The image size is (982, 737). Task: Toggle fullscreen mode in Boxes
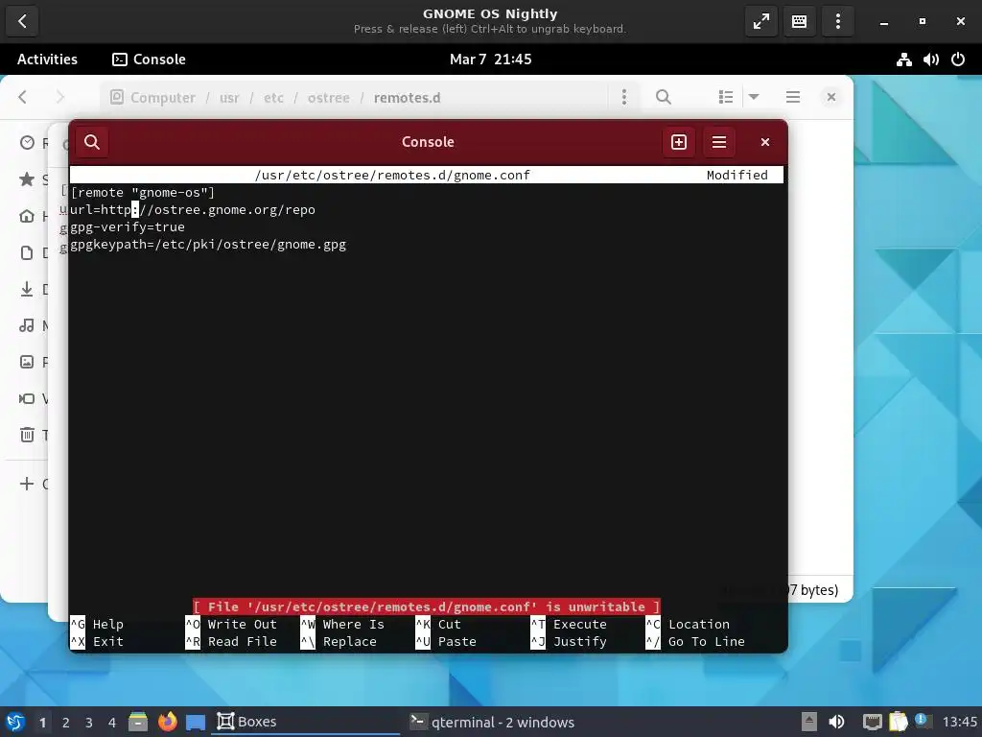click(x=760, y=21)
